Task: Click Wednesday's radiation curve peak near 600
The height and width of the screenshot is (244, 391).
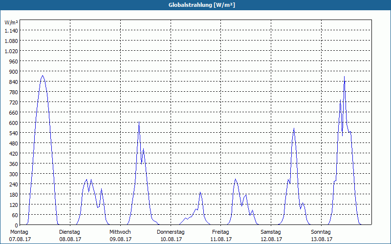Action: click(139, 122)
